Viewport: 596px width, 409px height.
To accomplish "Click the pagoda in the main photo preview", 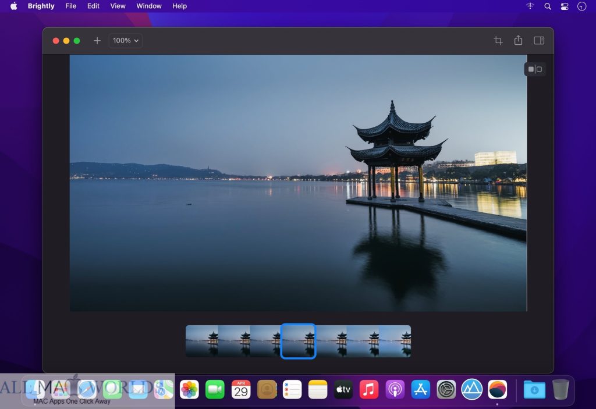I will point(396,150).
